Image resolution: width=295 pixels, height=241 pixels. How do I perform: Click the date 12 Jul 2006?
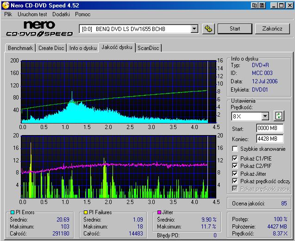coord(265,81)
